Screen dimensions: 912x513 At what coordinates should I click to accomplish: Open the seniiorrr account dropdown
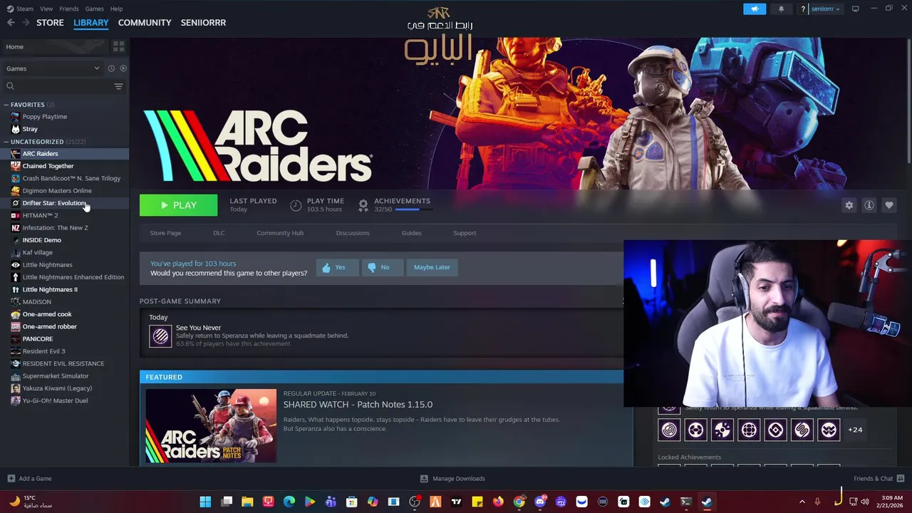(825, 9)
